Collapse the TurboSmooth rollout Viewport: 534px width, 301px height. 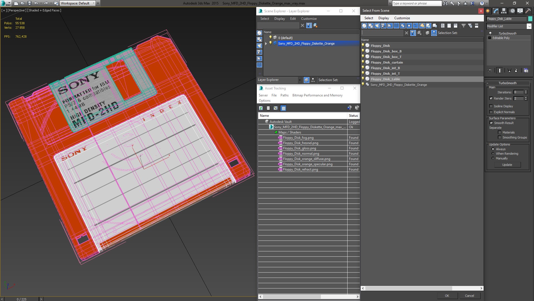(488, 83)
